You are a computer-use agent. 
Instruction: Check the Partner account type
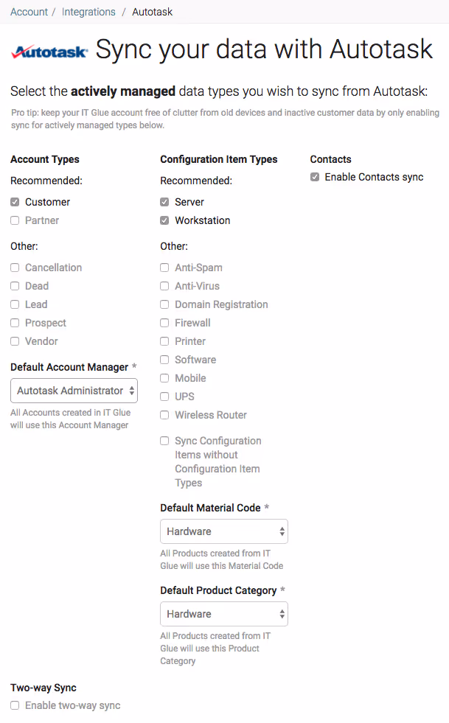[x=14, y=220]
